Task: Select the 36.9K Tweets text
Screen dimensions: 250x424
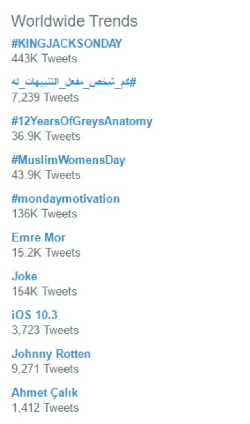Action: (x=46, y=136)
